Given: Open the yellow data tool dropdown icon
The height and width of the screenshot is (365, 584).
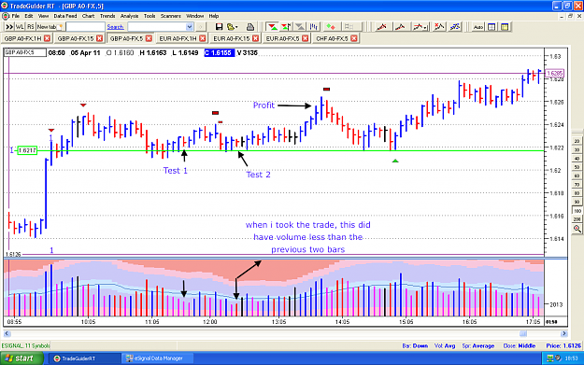Looking at the screenshot, I should pyautogui.click(x=232, y=27).
